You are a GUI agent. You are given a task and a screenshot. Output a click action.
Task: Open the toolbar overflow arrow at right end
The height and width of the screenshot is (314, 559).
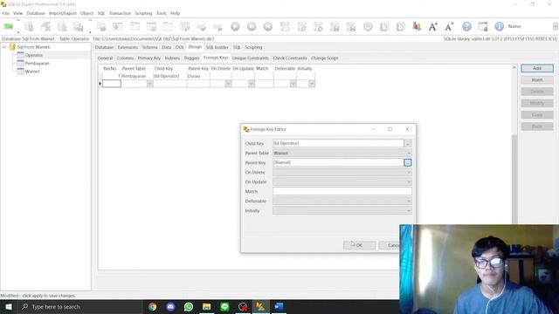coord(556,26)
